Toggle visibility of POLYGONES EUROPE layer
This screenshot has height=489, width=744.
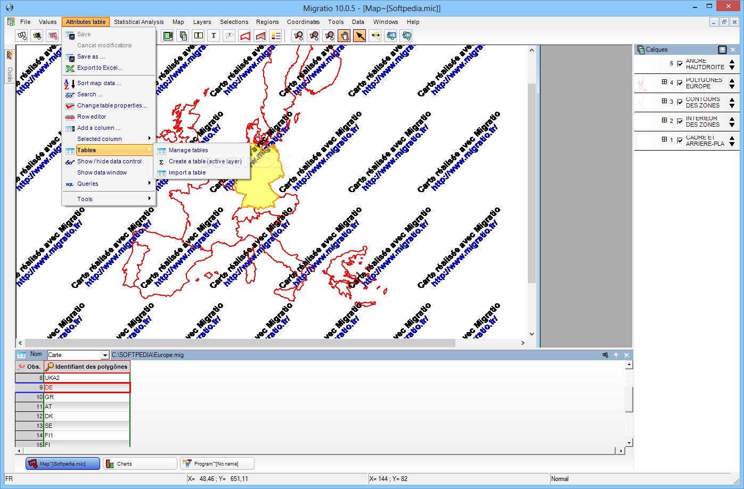(x=680, y=83)
